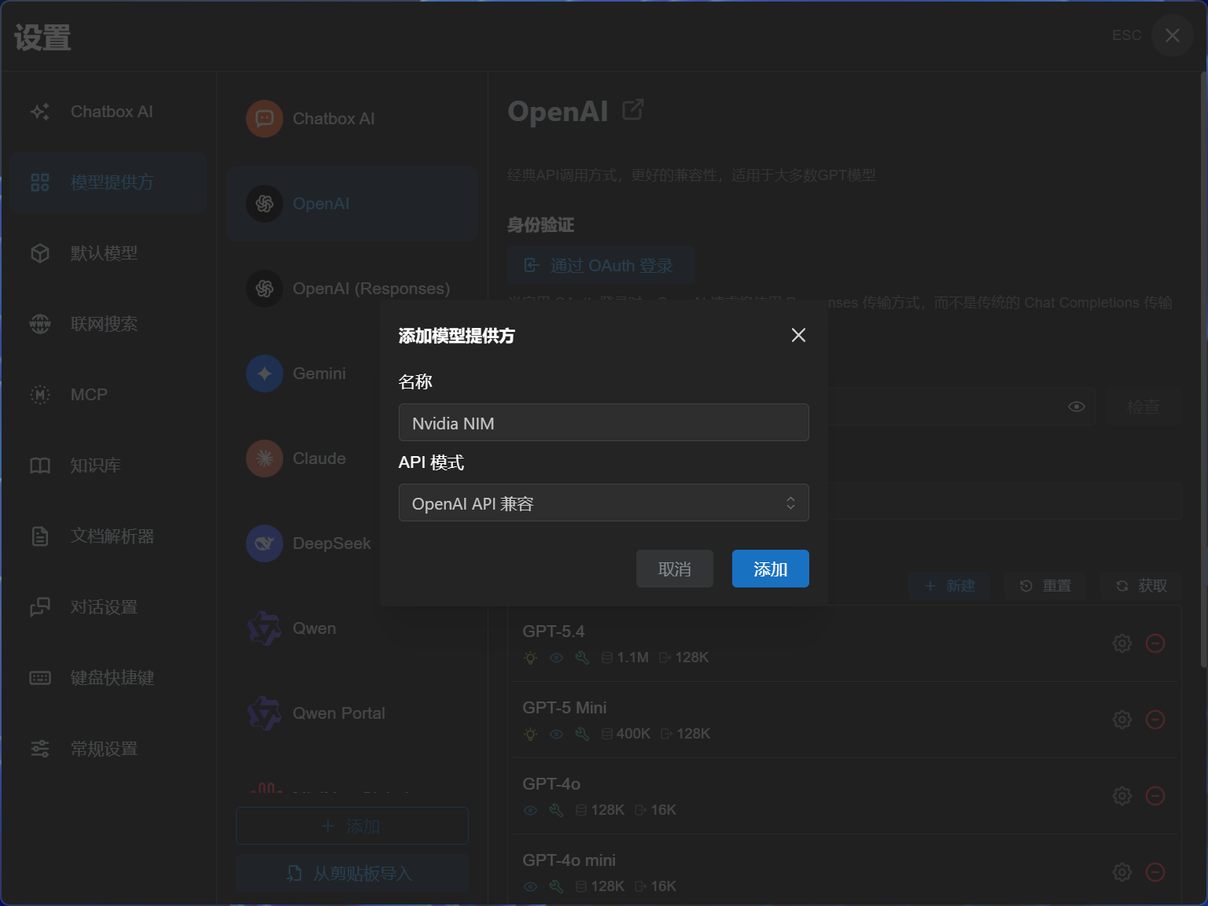The width and height of the screenshot is (1208, 906).
Task: Toggle API key visibility eye icon
Action: [x=1077, y=407]
